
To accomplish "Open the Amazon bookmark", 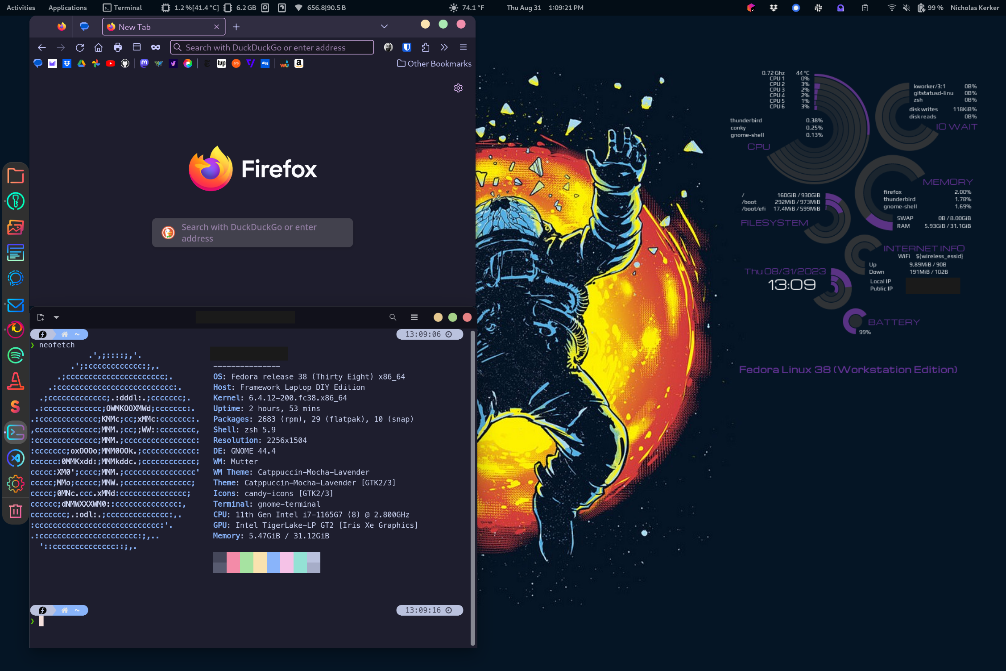I will tap(299, 63).
